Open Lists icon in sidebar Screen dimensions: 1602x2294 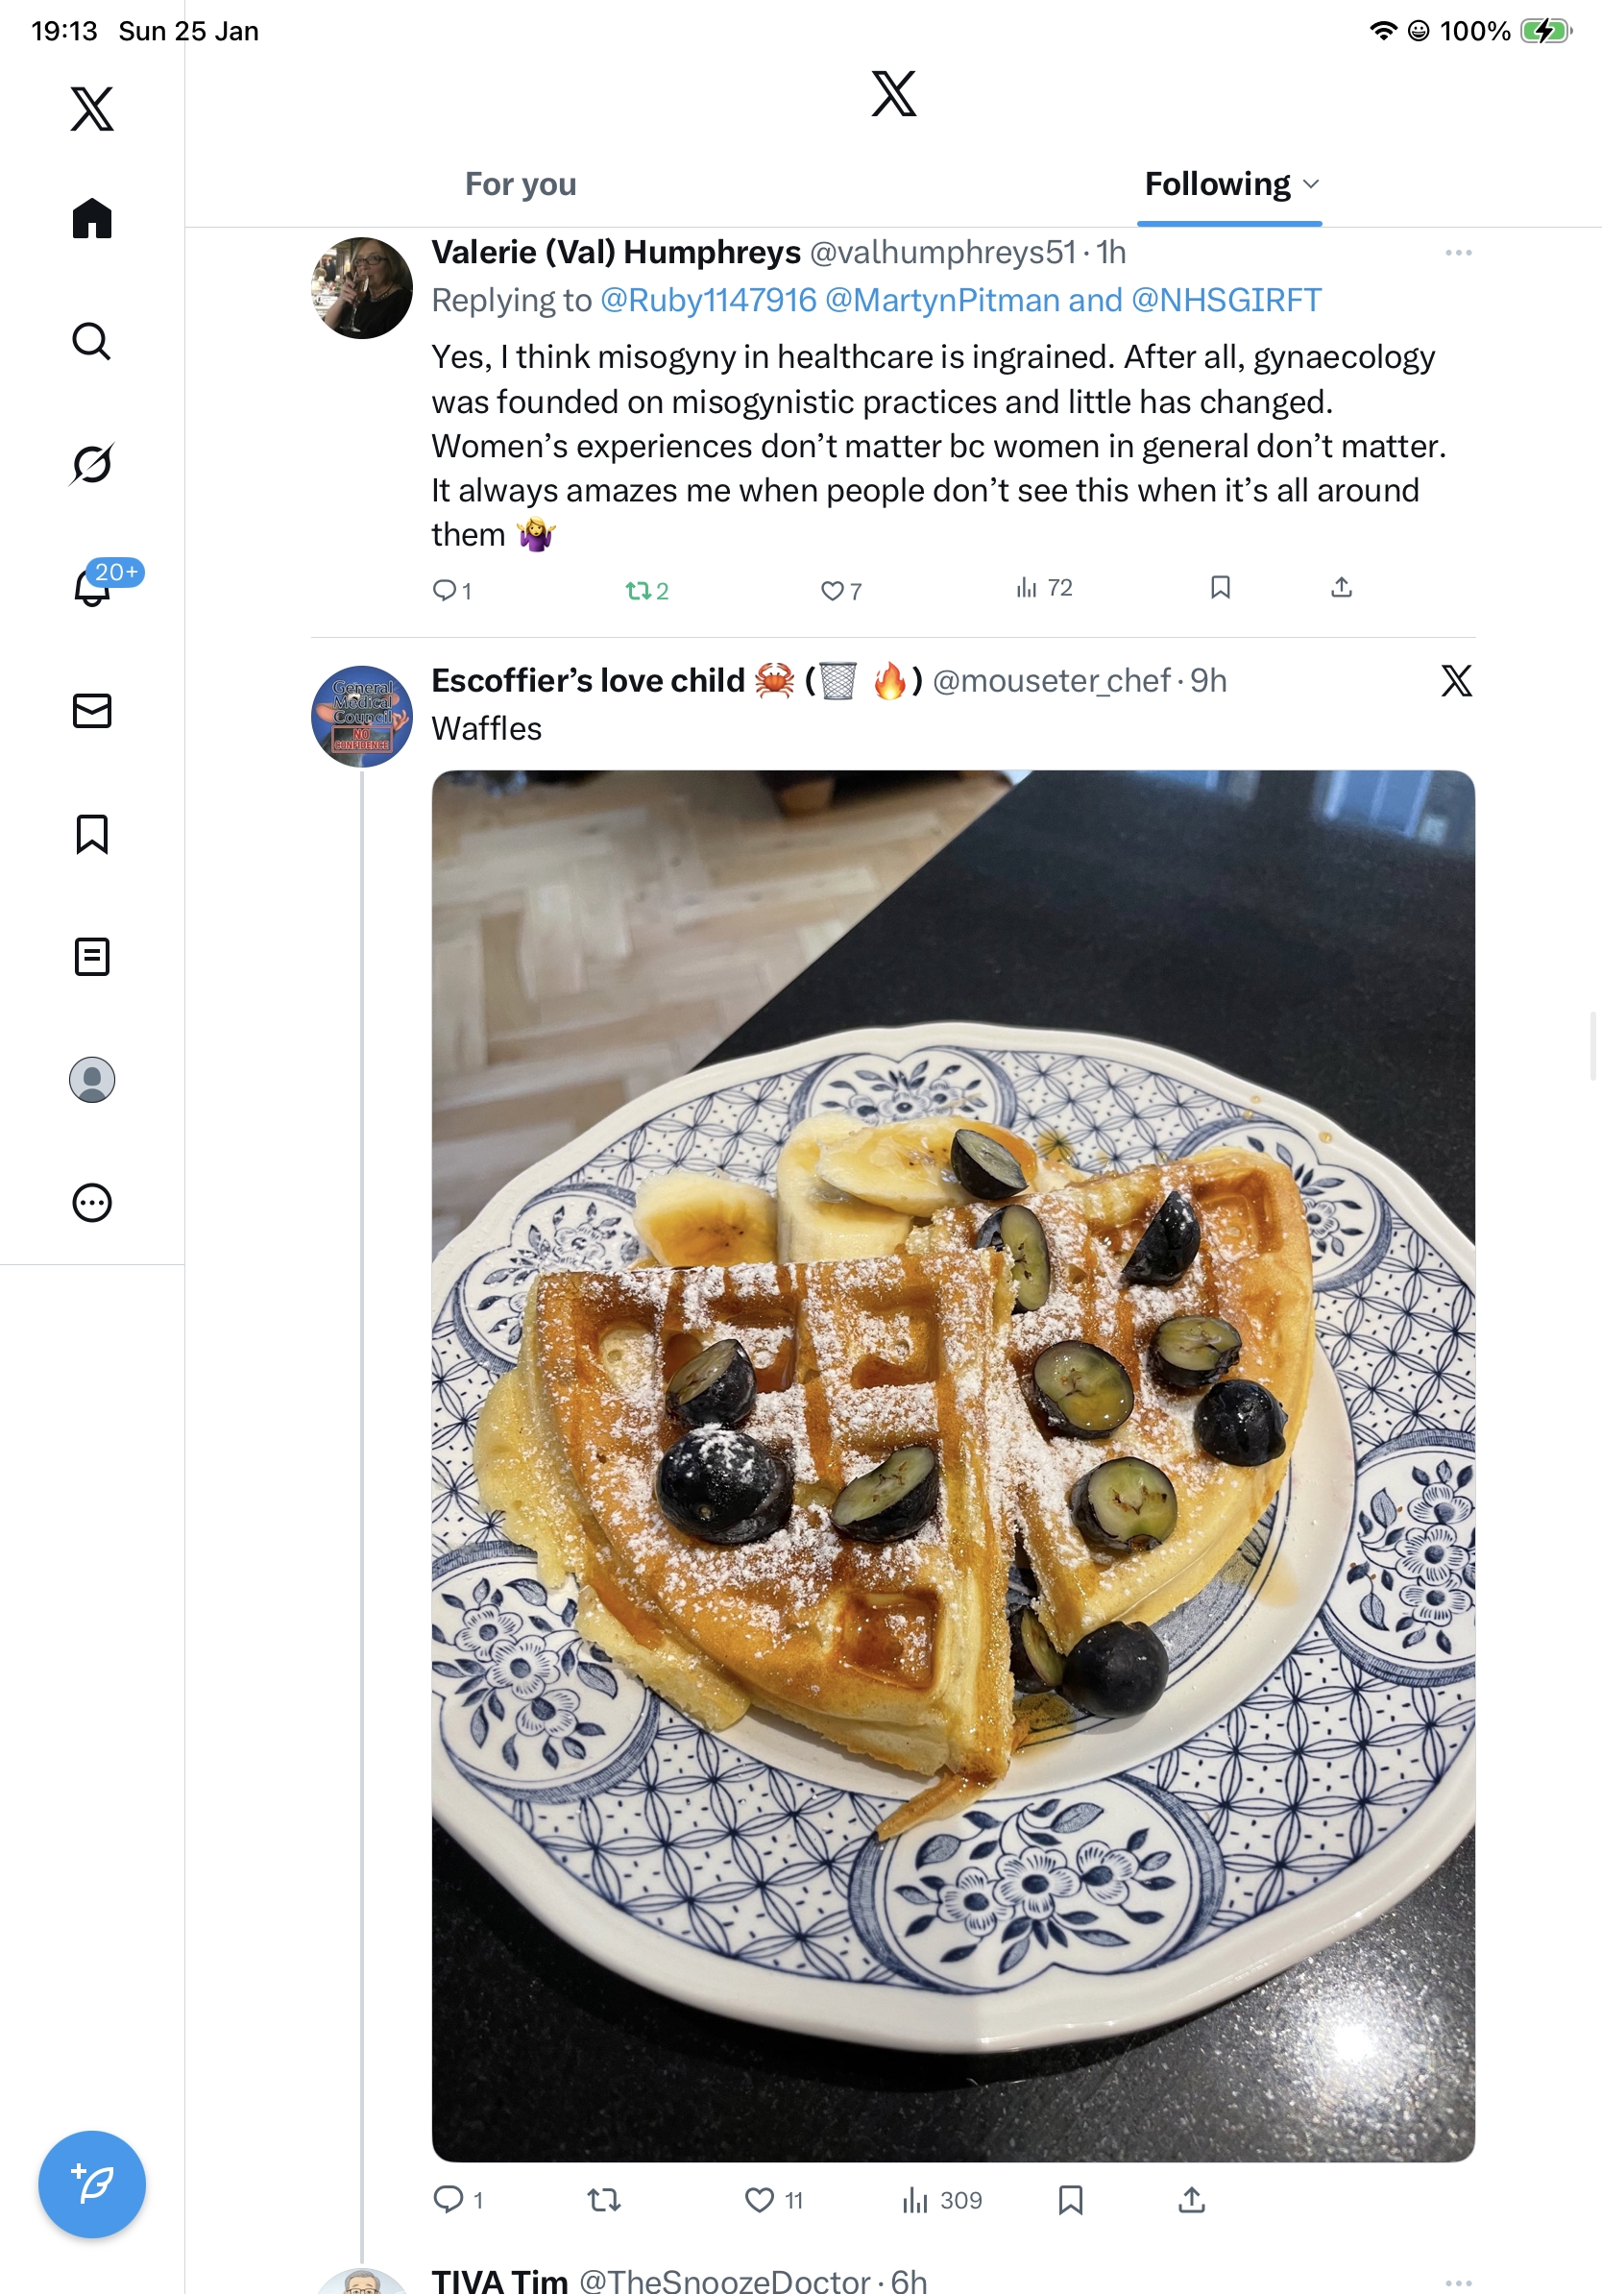(x=92, y=957)
